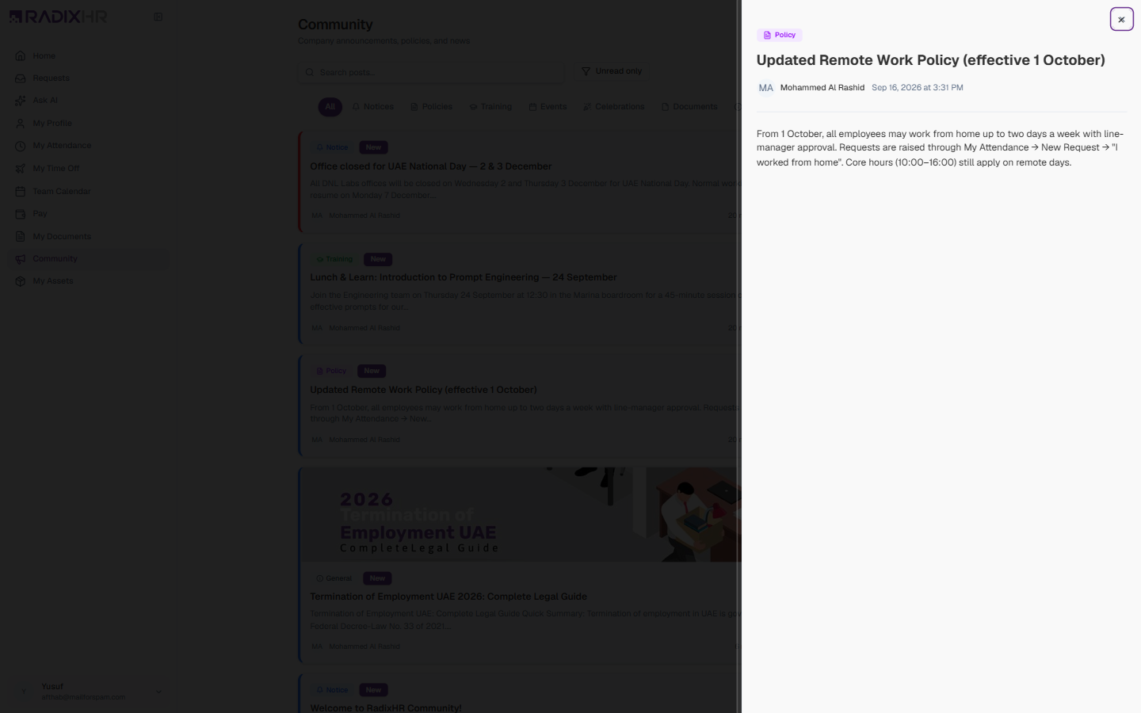Open My Documents in the sidebar

tap(89, 236)
